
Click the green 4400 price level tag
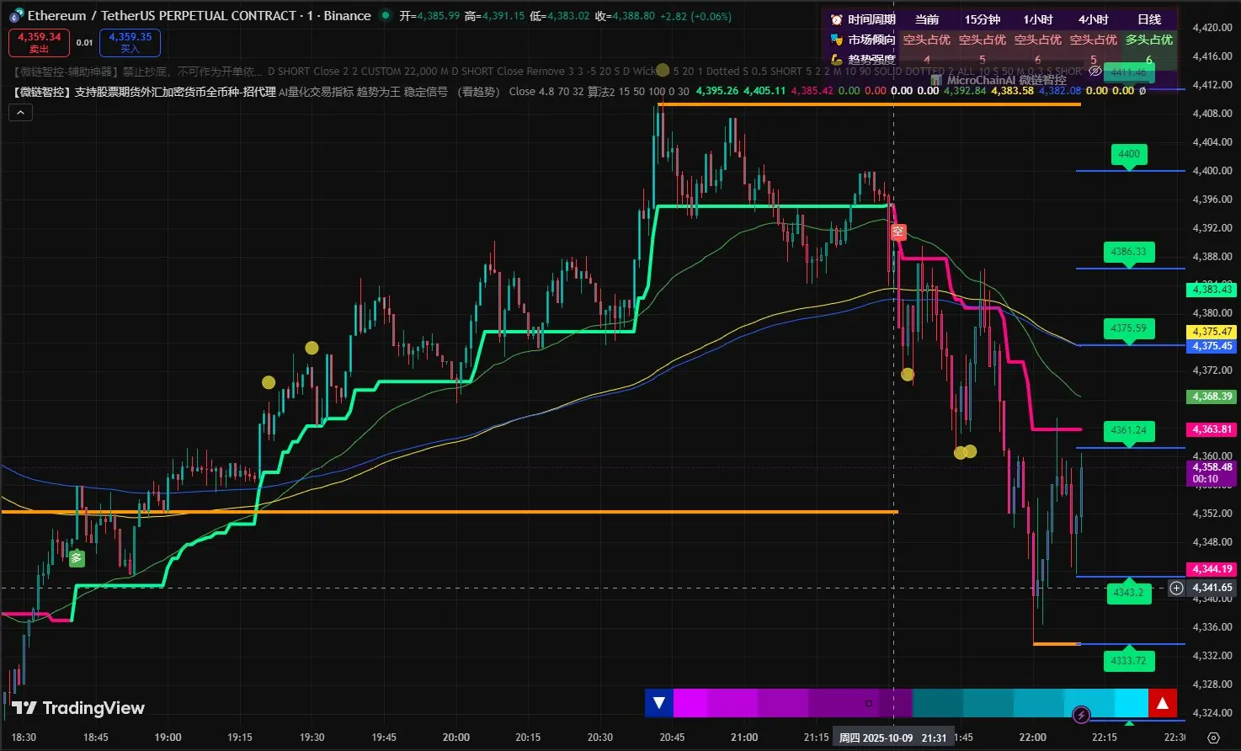point(1129,155)
